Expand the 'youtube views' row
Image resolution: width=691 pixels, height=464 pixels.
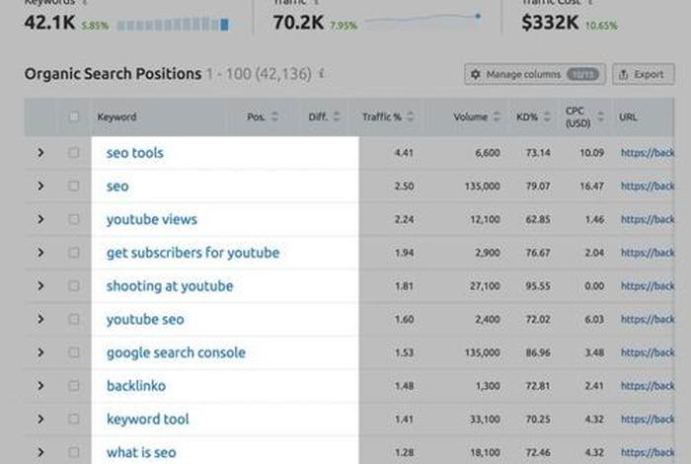click(40, 219)
